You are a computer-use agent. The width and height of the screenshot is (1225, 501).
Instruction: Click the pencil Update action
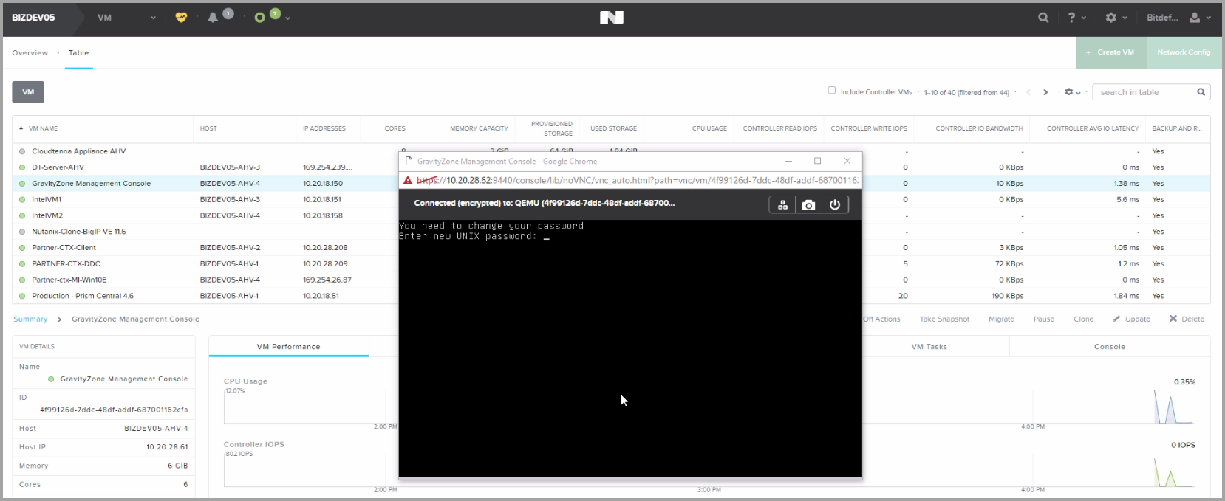(x=1131, y=319)
